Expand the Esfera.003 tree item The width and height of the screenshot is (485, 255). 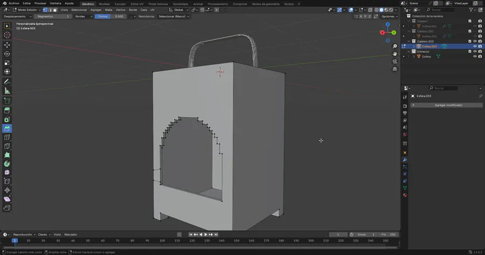[413, 46]
